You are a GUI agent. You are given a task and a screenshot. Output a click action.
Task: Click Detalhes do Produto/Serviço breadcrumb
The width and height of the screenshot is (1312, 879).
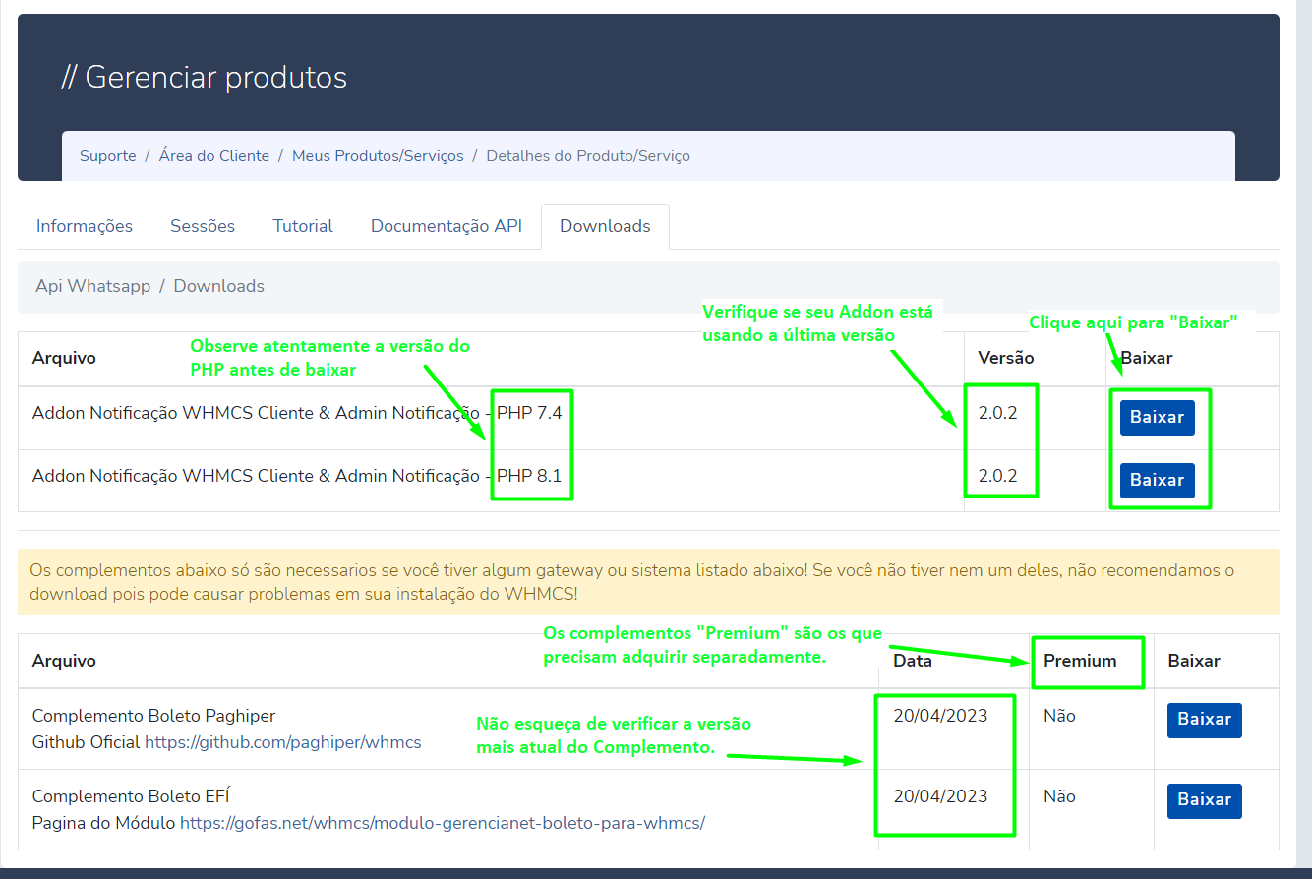[x=588, y=156]
